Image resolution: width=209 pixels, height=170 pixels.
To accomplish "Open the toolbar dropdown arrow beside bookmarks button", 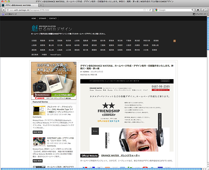I will tap(207, 10).
